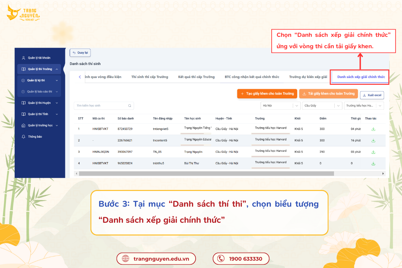Click the globe icon near trangnguyen.edu.vn

[x=126, y=259]
